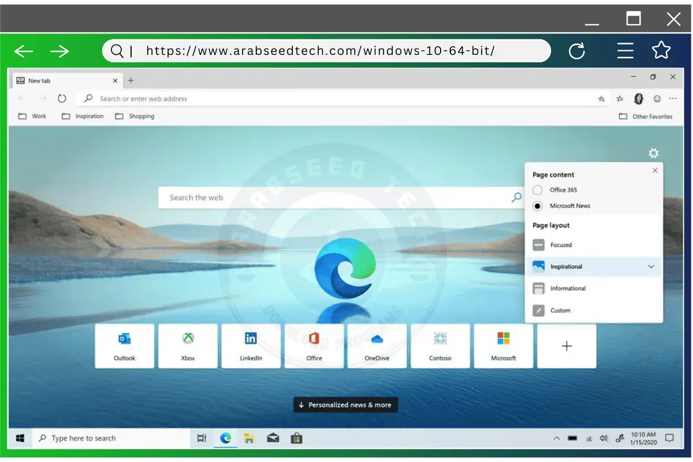Open the Other Favorites dropdown

pos(646,116)
